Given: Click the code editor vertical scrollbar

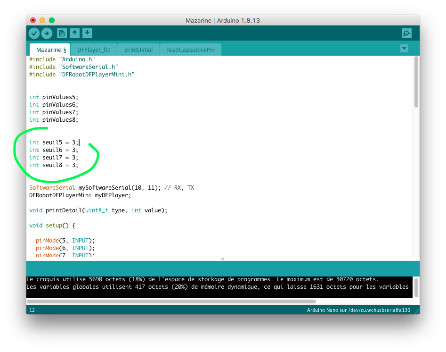Looking at the screenshot, I should pos(416,83).
